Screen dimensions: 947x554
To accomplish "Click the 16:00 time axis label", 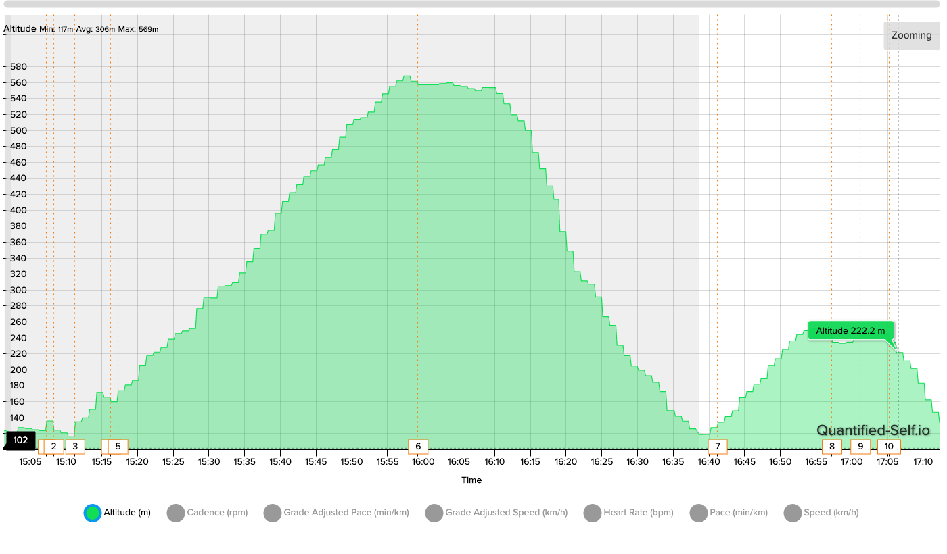I will pyautogui.click(x=423, y=462).
